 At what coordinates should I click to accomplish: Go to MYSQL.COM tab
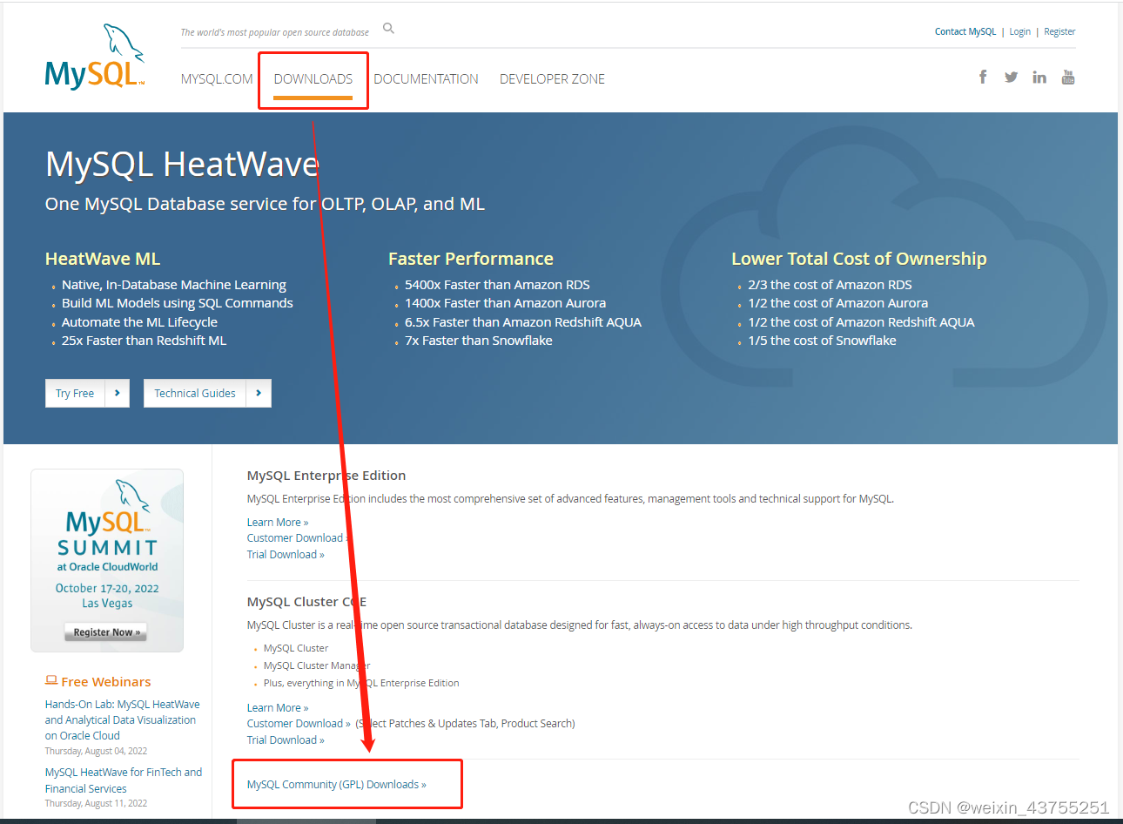point(217,78)
